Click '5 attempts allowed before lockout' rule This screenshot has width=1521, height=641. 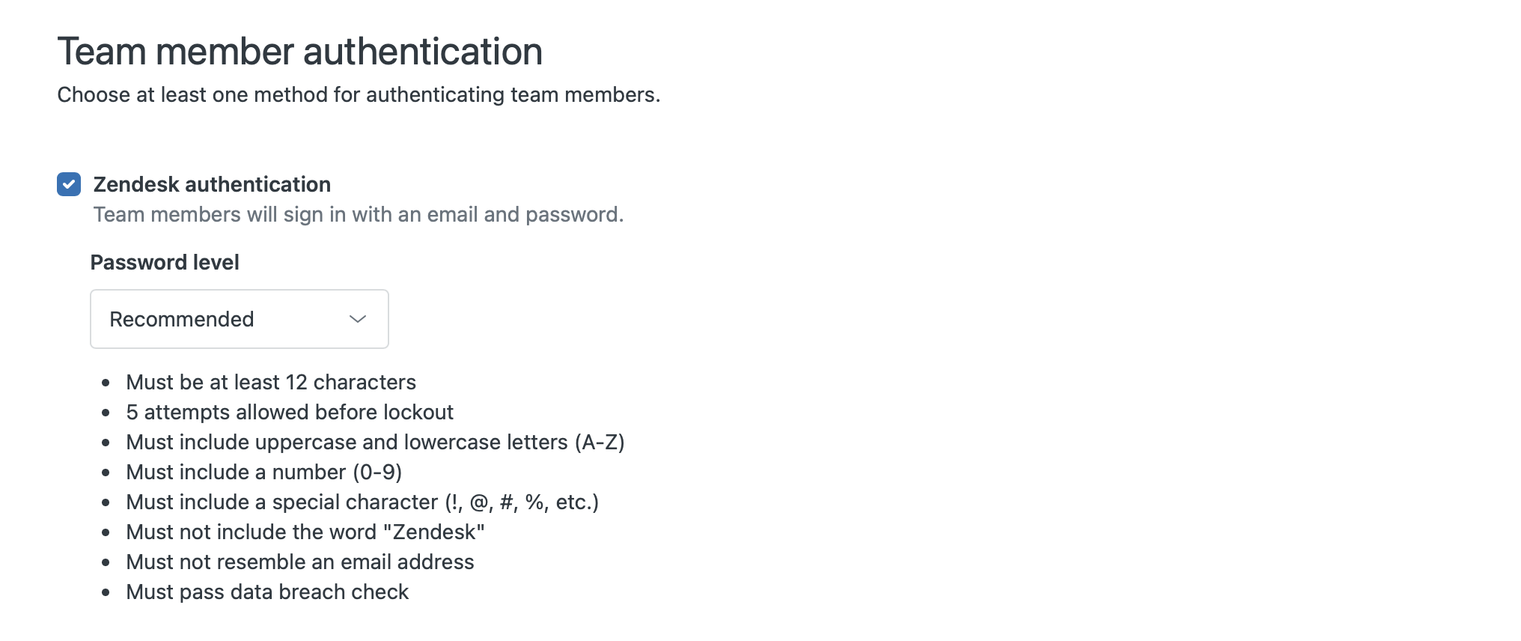tap(290, 412)
